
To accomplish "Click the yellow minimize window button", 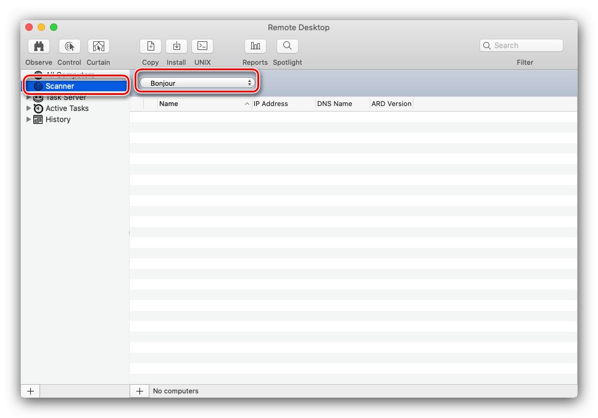I will [41, 27].
